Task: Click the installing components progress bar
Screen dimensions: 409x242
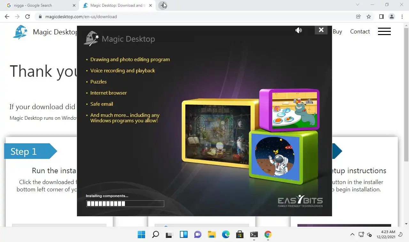Action: tap(125, 204)
